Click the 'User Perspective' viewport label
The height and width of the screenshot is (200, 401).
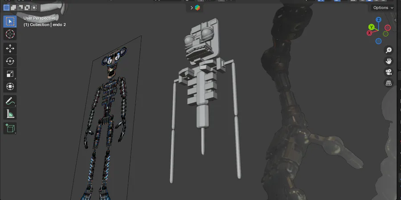(39, 18)
